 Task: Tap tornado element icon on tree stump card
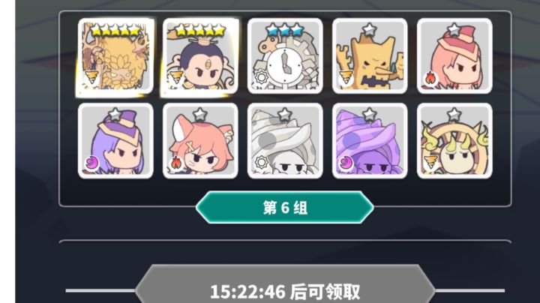pyautogui.click(x=346, y=78)
